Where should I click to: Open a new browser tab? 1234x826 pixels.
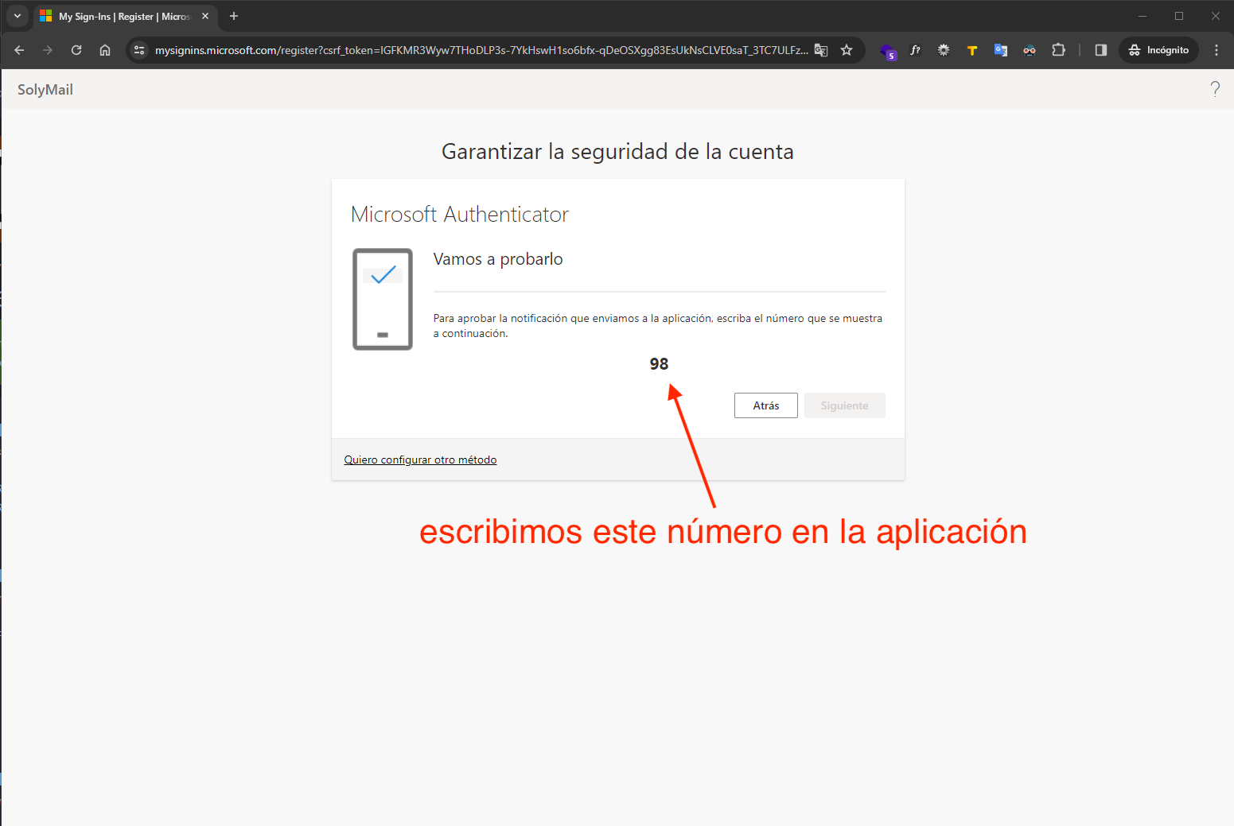[x=233, y=16]
